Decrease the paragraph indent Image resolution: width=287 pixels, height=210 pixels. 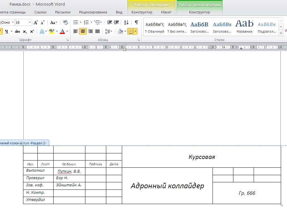[x=109, y=22]
